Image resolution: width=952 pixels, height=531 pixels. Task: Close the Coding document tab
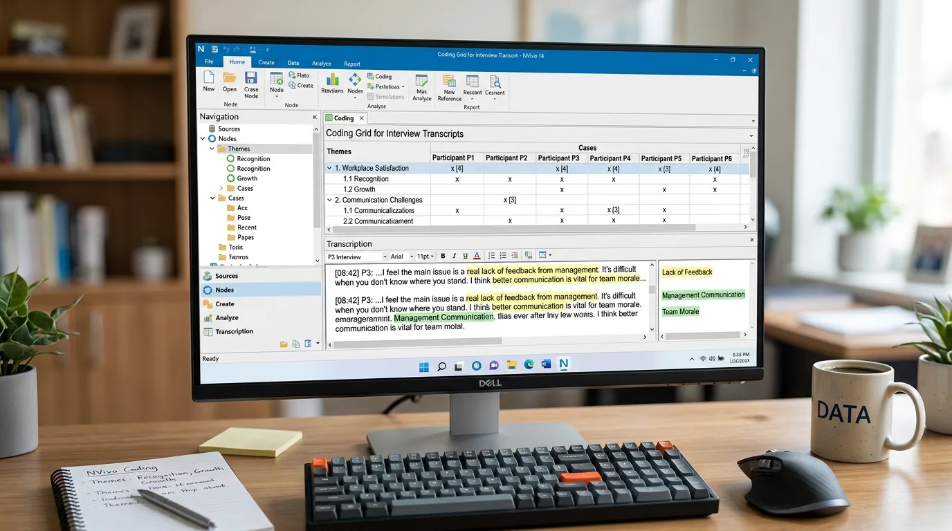point(361,118)
